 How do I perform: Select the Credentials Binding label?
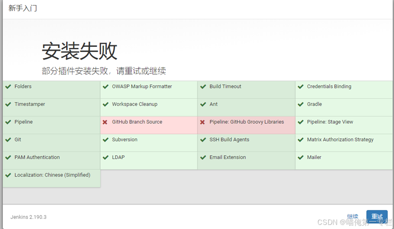point(329,87)
